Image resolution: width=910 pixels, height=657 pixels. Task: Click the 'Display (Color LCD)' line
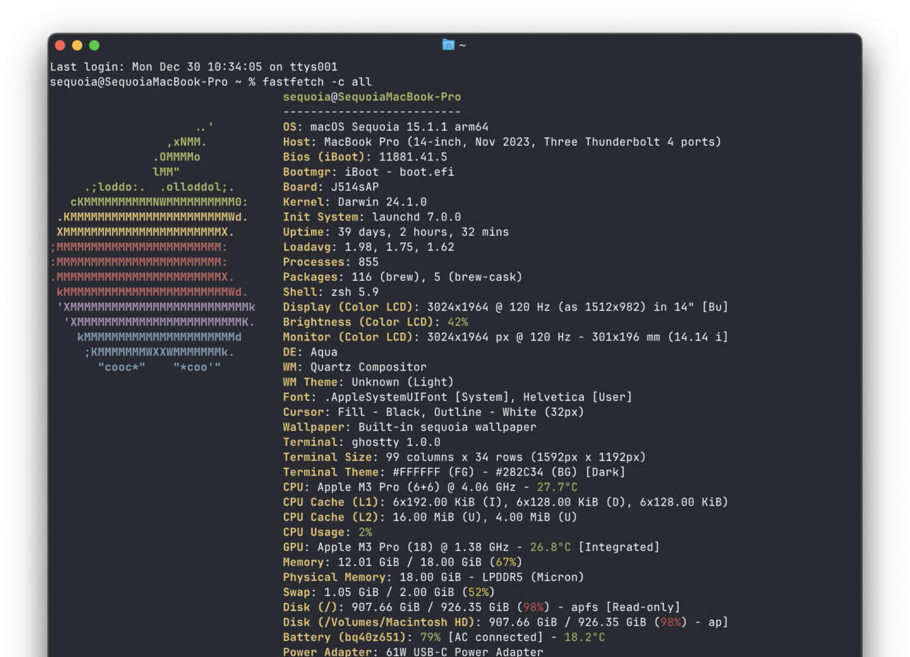pos(505,307)
